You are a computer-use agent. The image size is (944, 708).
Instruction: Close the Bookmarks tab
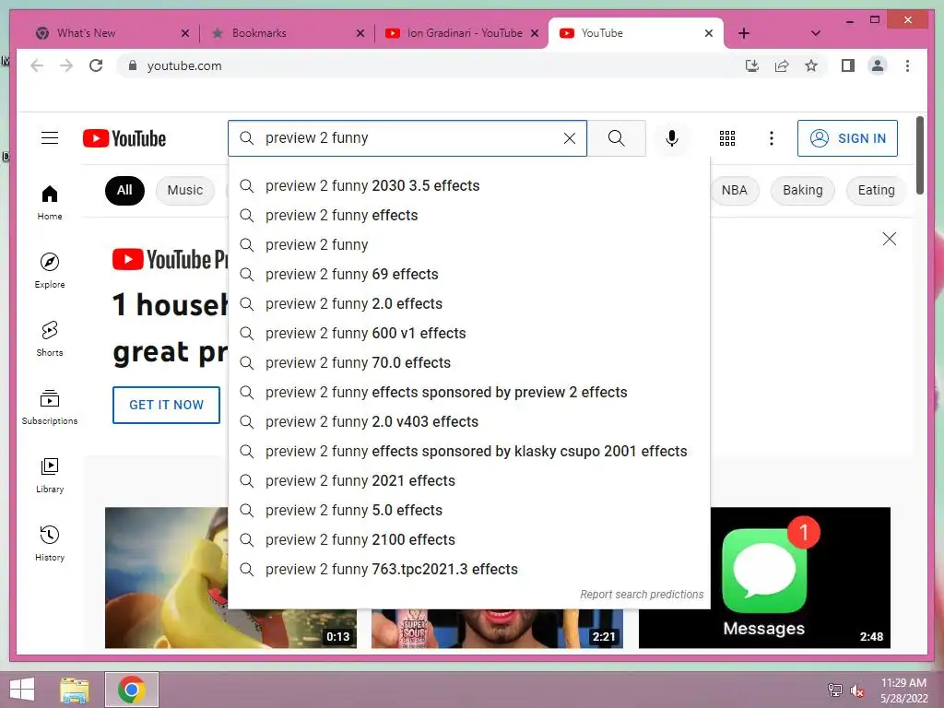pos(360,34)
